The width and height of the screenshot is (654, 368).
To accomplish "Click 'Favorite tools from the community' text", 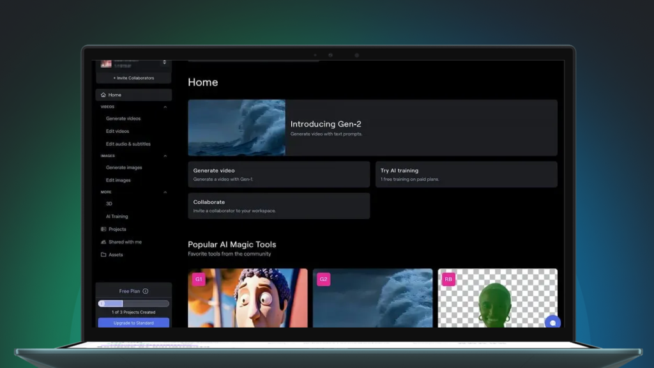I will (x=229, y=254).
